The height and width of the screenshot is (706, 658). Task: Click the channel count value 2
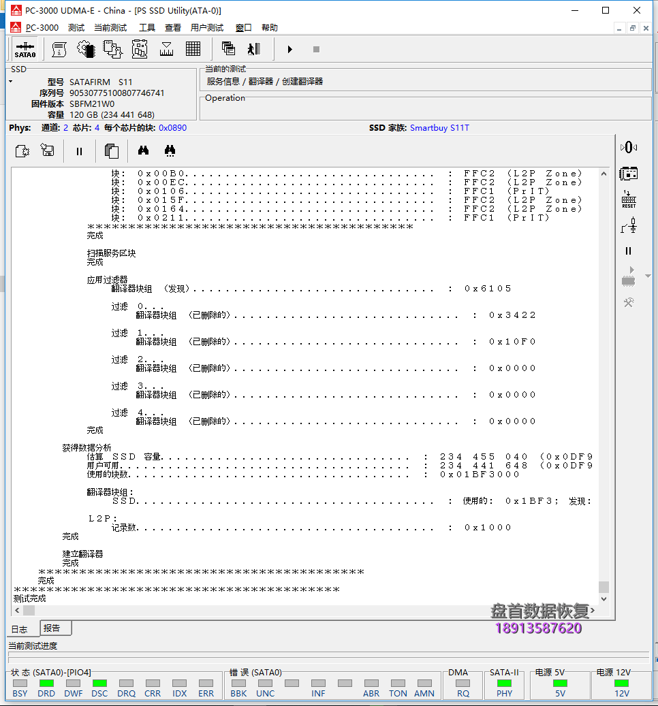66,128
